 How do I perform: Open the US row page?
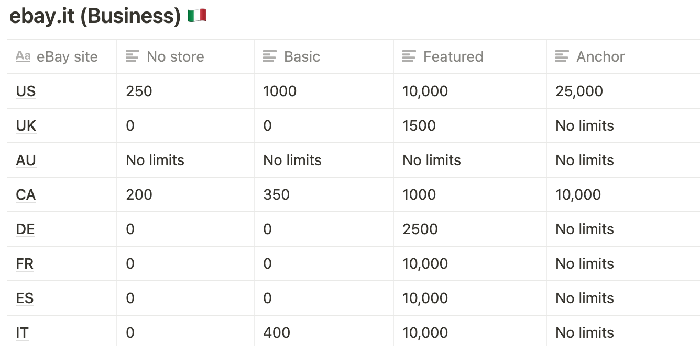(x=26, y=91)
